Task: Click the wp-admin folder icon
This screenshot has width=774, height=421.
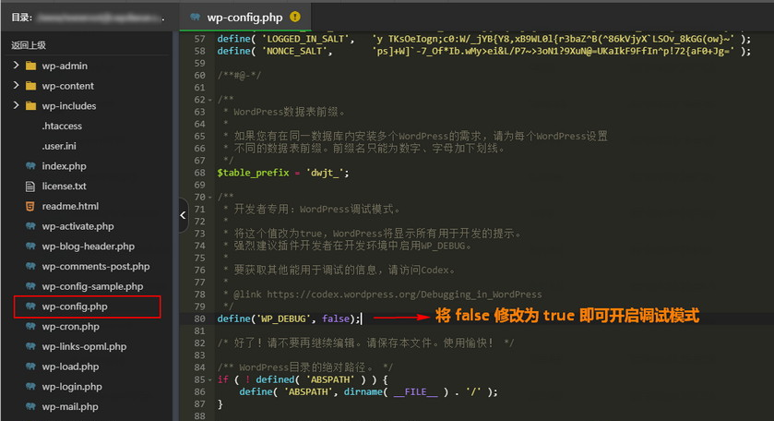Action: coord(30,66)
